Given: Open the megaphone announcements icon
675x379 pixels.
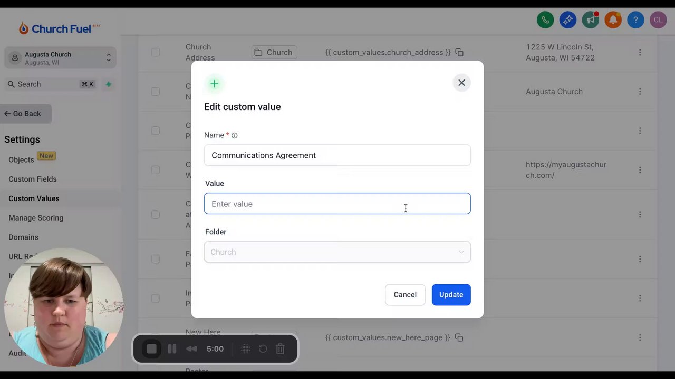Looking at the screenshot, I should [591, 20].
